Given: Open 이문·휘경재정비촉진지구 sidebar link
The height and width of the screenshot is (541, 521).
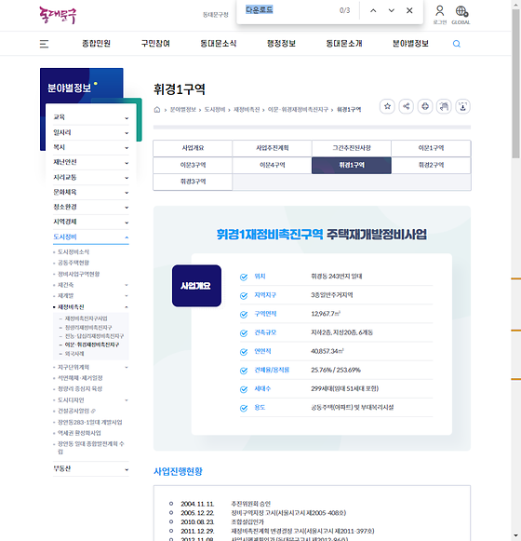Looking at the screenshot, I should tap(92, 345).
